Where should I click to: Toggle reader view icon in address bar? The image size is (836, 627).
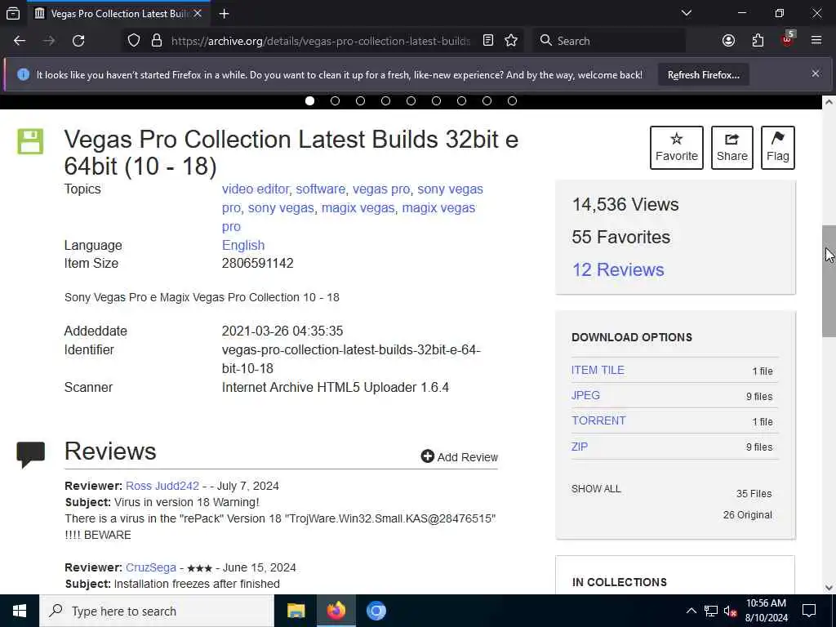488,41
